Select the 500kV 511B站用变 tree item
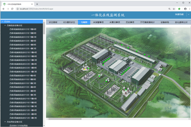The image size is (191, 127). pos(19,125)
